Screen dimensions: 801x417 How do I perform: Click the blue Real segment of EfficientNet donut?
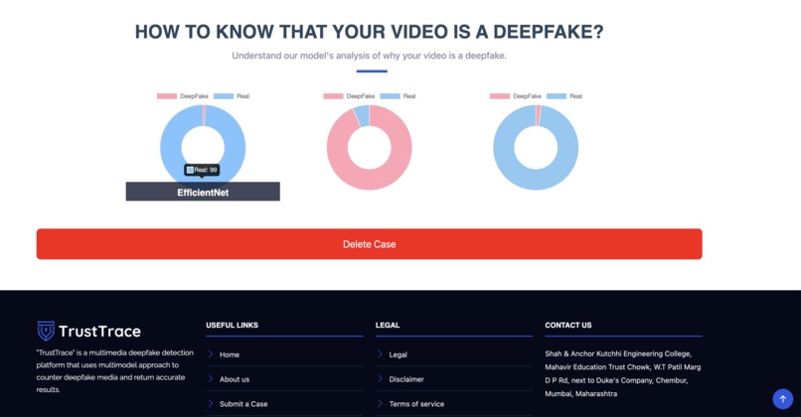[x=171, y=148]
